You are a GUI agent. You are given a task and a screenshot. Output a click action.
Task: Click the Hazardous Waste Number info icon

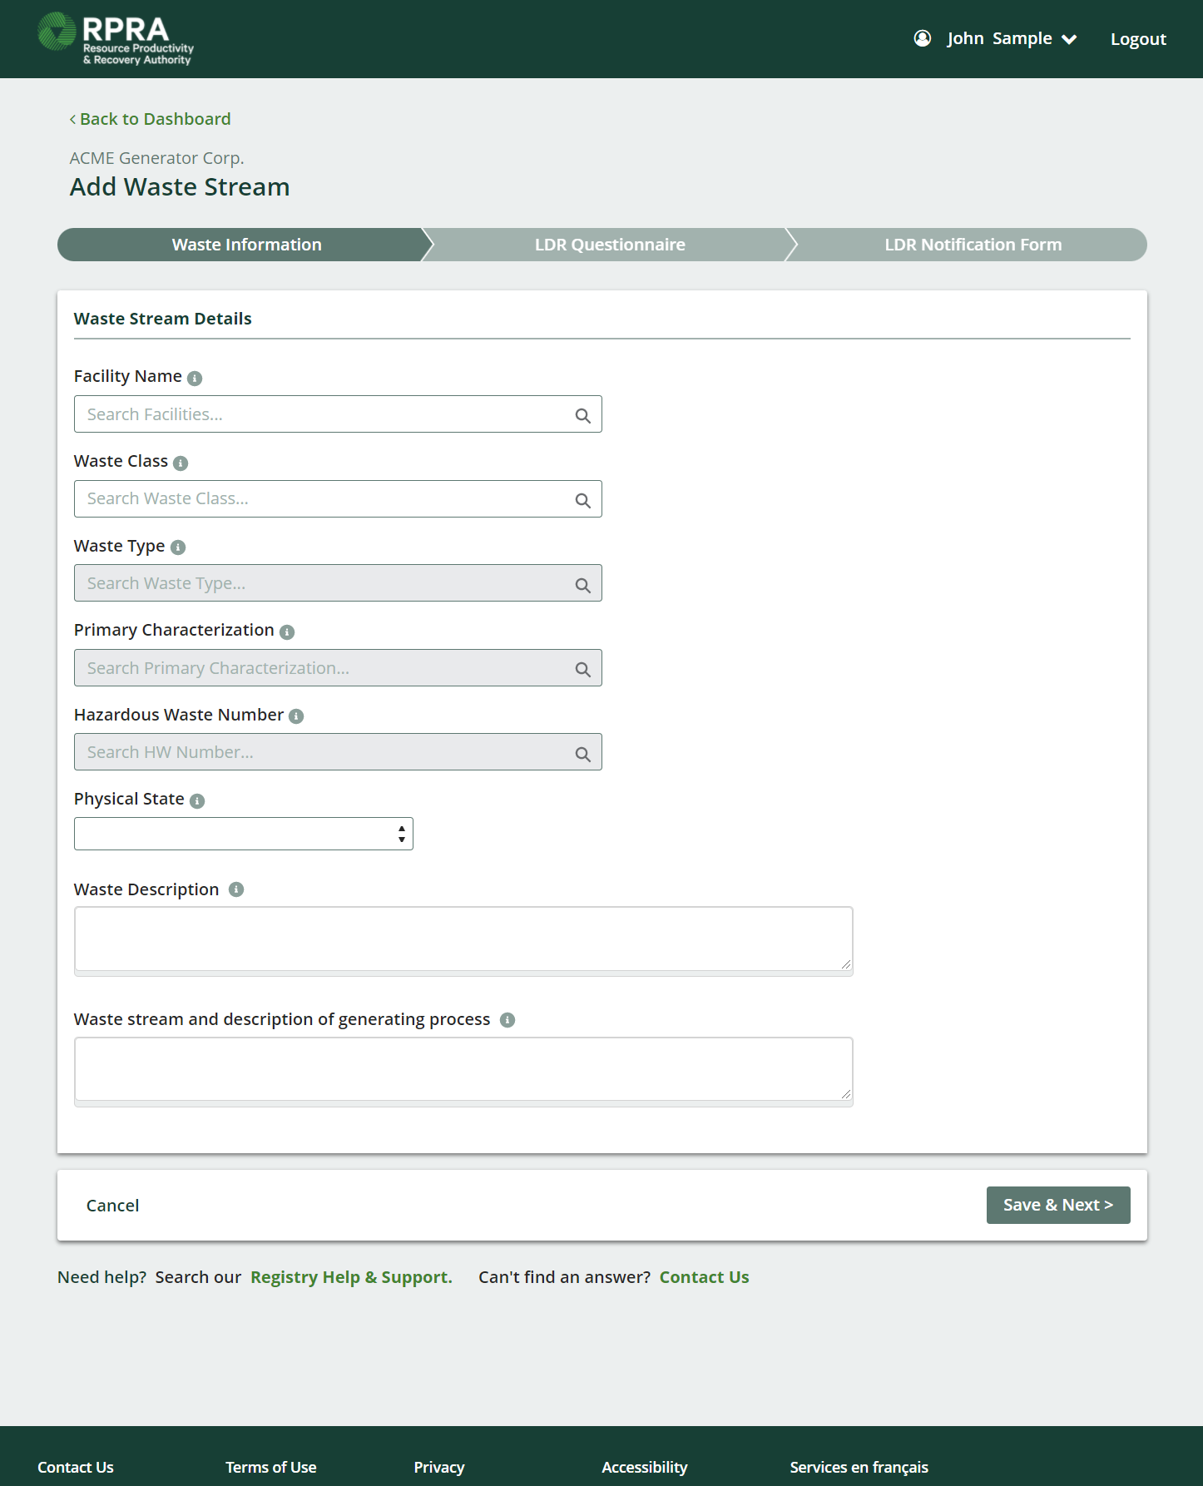296,716
